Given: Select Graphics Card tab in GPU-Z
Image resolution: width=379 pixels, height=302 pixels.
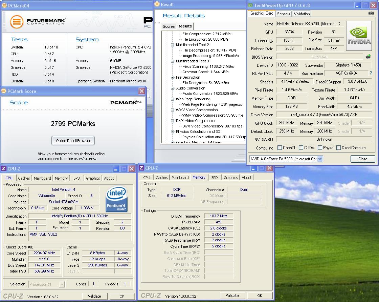Looking at the screenshot, I should [262, 13].
